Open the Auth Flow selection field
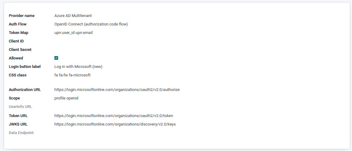Viewport: 352px width, 151px height. pos(91,24)
